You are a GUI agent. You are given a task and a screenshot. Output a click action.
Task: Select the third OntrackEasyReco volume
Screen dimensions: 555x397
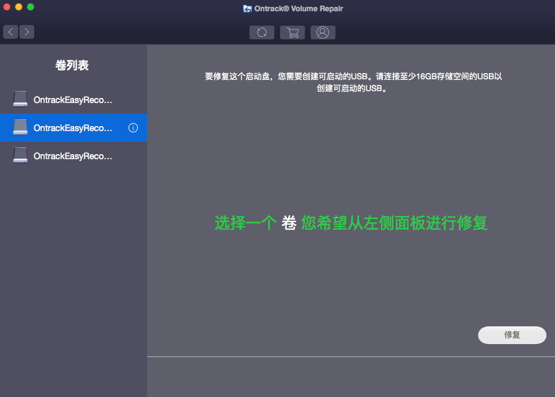pyautogui.click(x=74, y=156)
